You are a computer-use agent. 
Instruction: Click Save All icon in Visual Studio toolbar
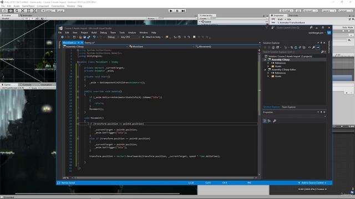(89, 37)
